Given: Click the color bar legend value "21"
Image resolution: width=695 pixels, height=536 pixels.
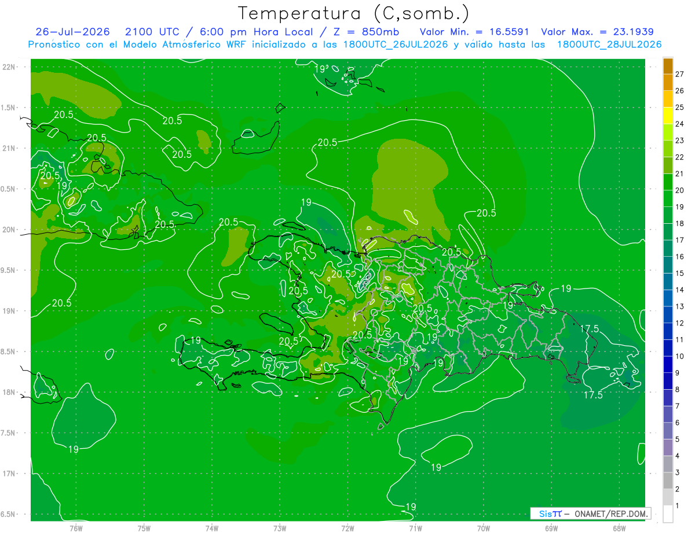Looking at the screenshot, I should (x=679, y=174).
